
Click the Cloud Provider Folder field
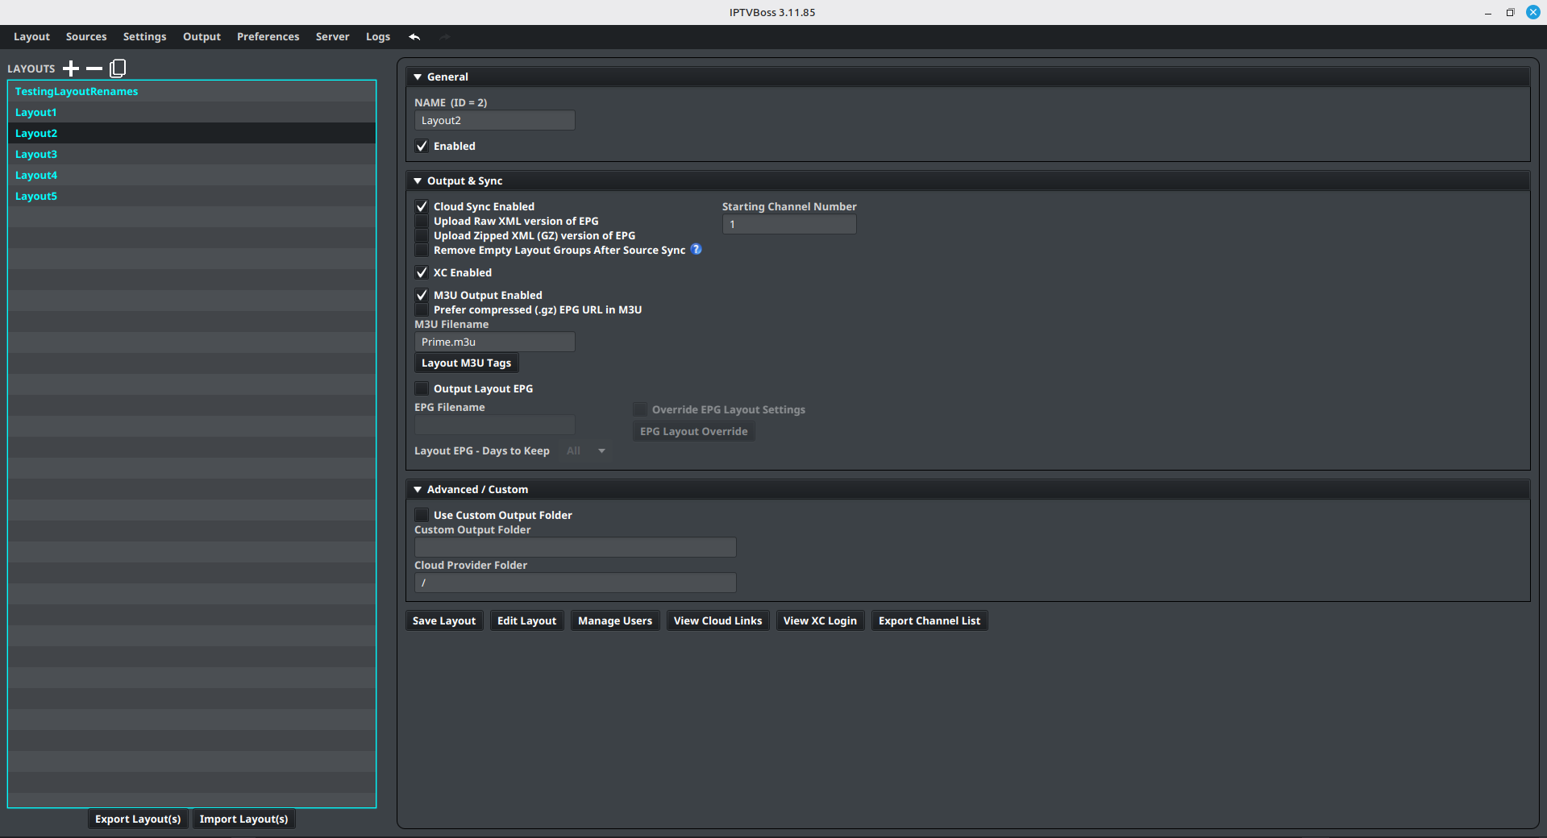pyautogui.click(x=575, y=583)
